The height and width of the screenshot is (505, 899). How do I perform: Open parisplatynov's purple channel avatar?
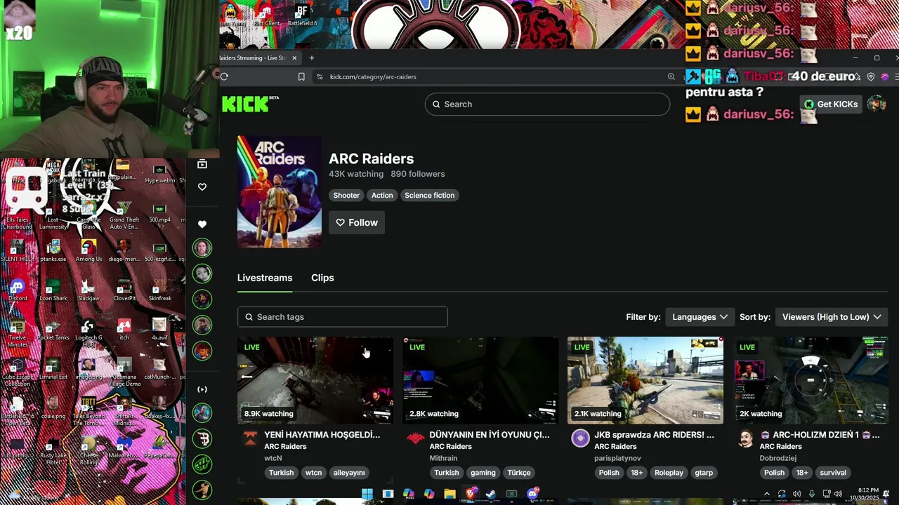[x=580, y=439]
